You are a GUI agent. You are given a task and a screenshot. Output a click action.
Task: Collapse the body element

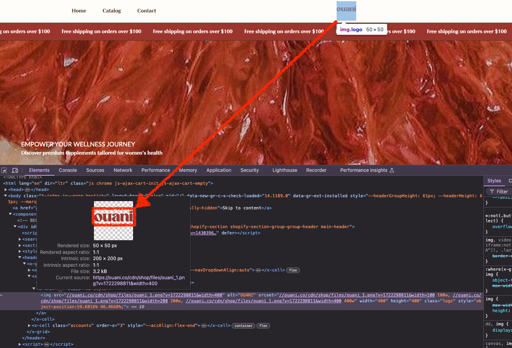(x=5, y=196)
